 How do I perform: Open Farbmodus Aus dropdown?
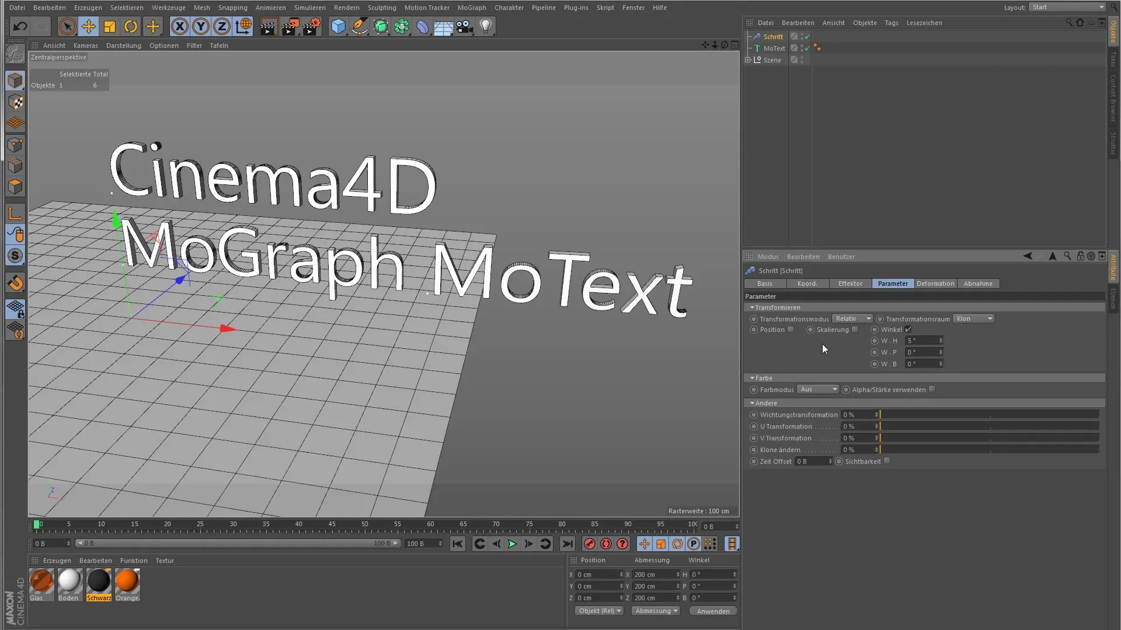(818, 389)
